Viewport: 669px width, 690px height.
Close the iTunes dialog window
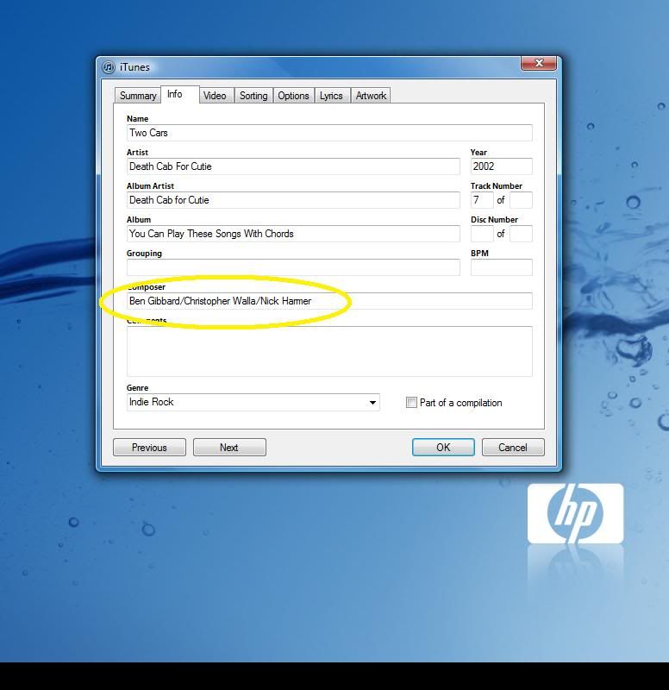point(538,63)
